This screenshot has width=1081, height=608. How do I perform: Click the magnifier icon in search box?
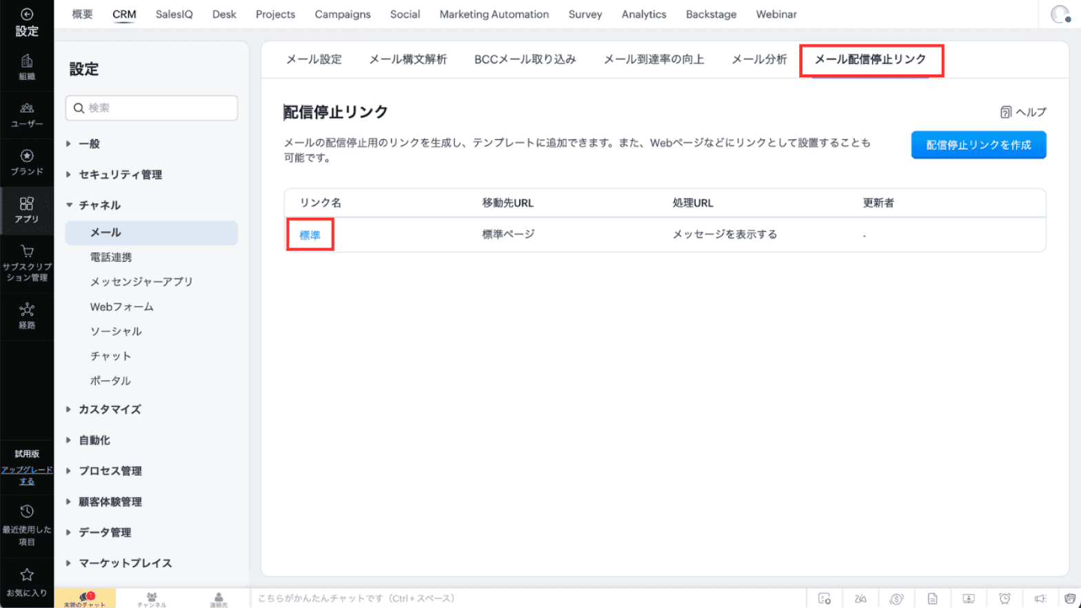79,108
